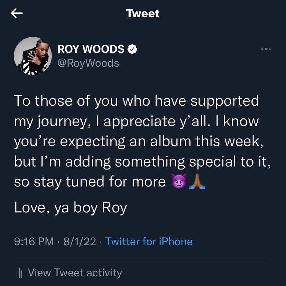Click the 9:16 PM timestamp

tap(34, 241)
